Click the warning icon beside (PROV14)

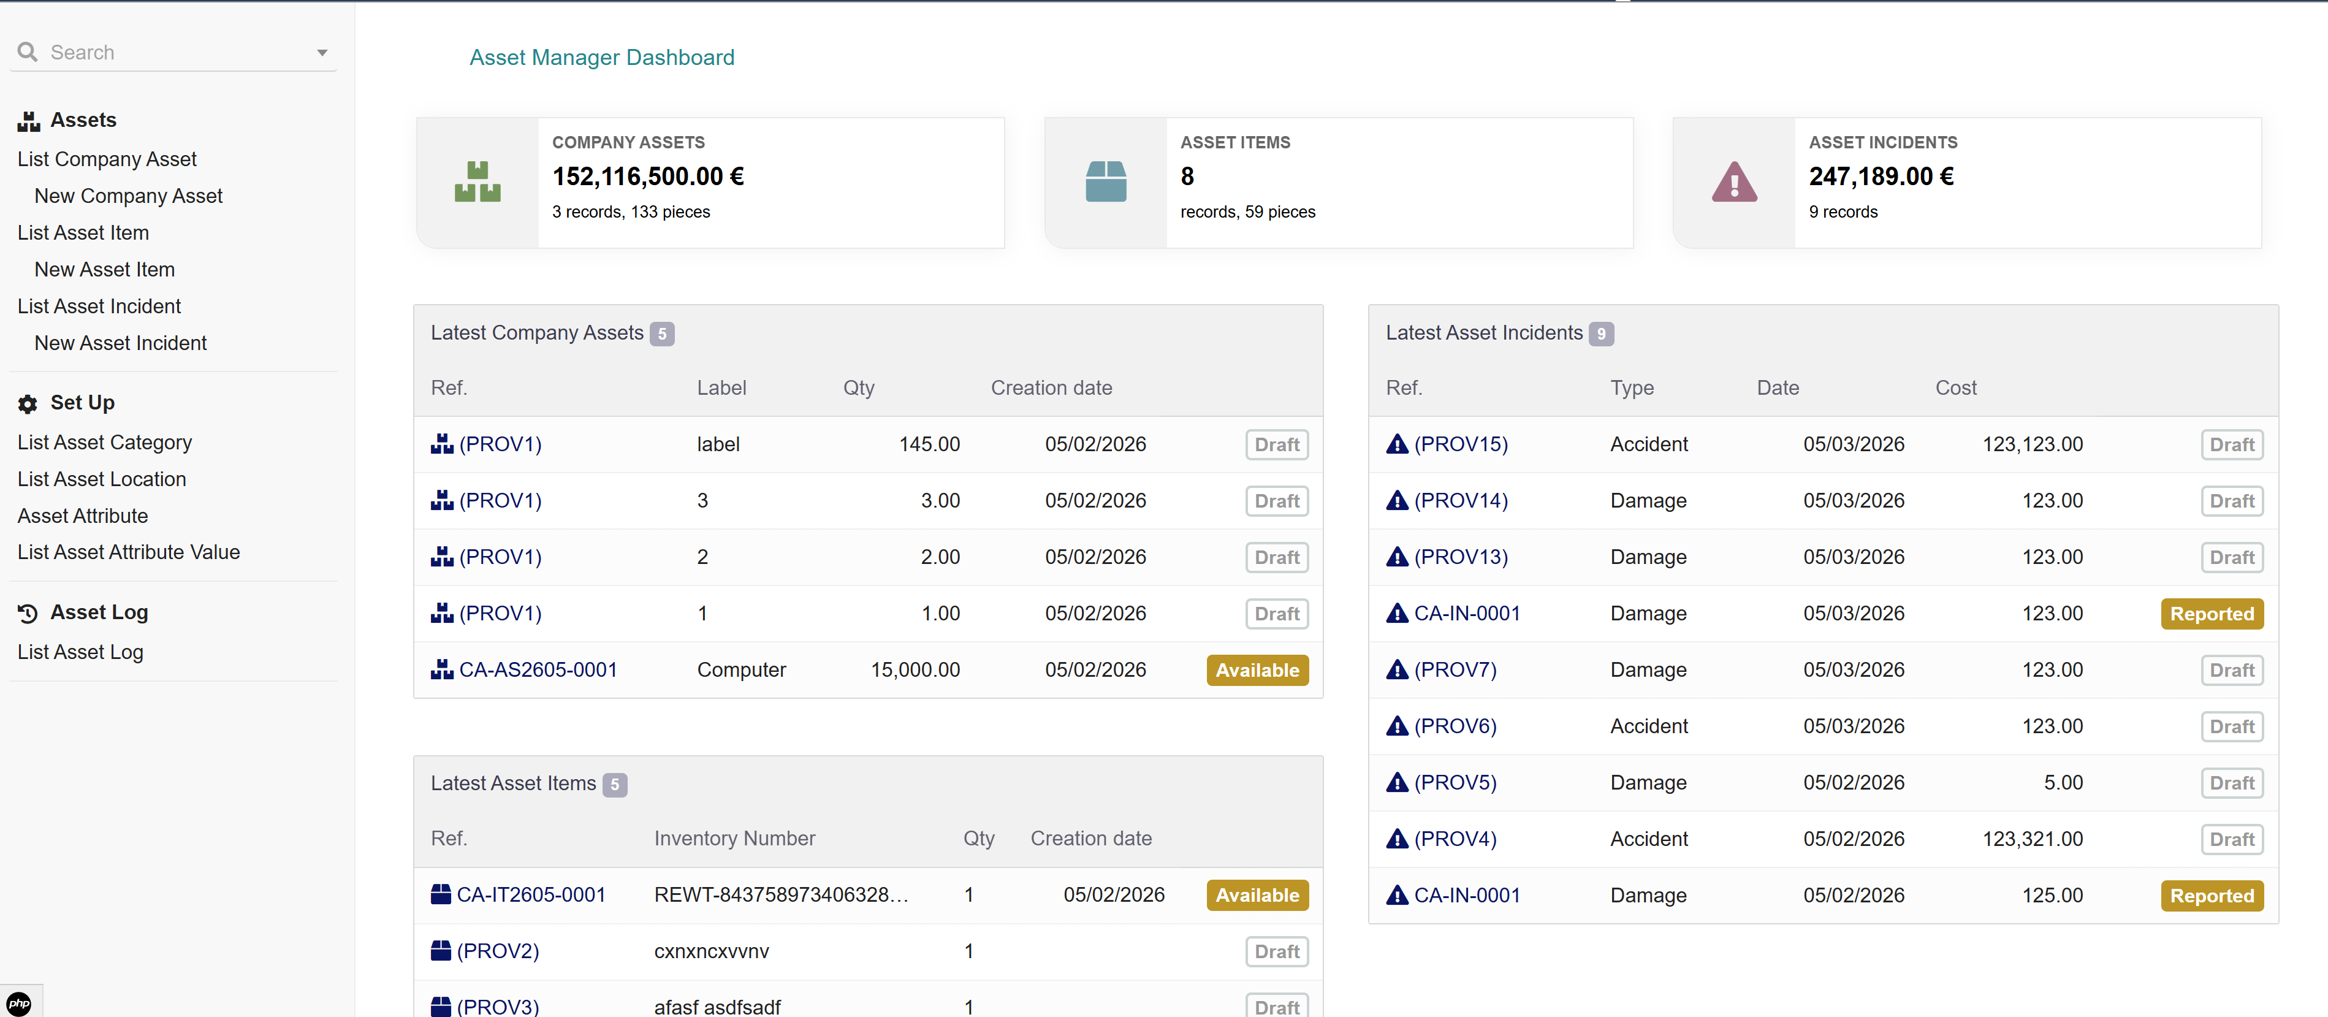click(x=1397, y=501)
